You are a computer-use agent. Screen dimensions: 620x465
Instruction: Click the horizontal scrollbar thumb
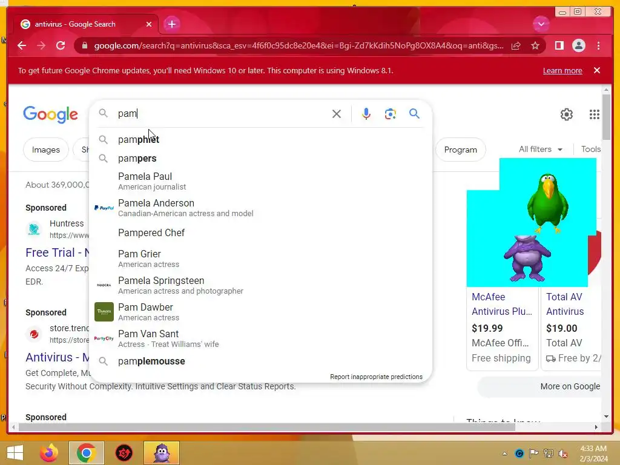coord(267,427)
